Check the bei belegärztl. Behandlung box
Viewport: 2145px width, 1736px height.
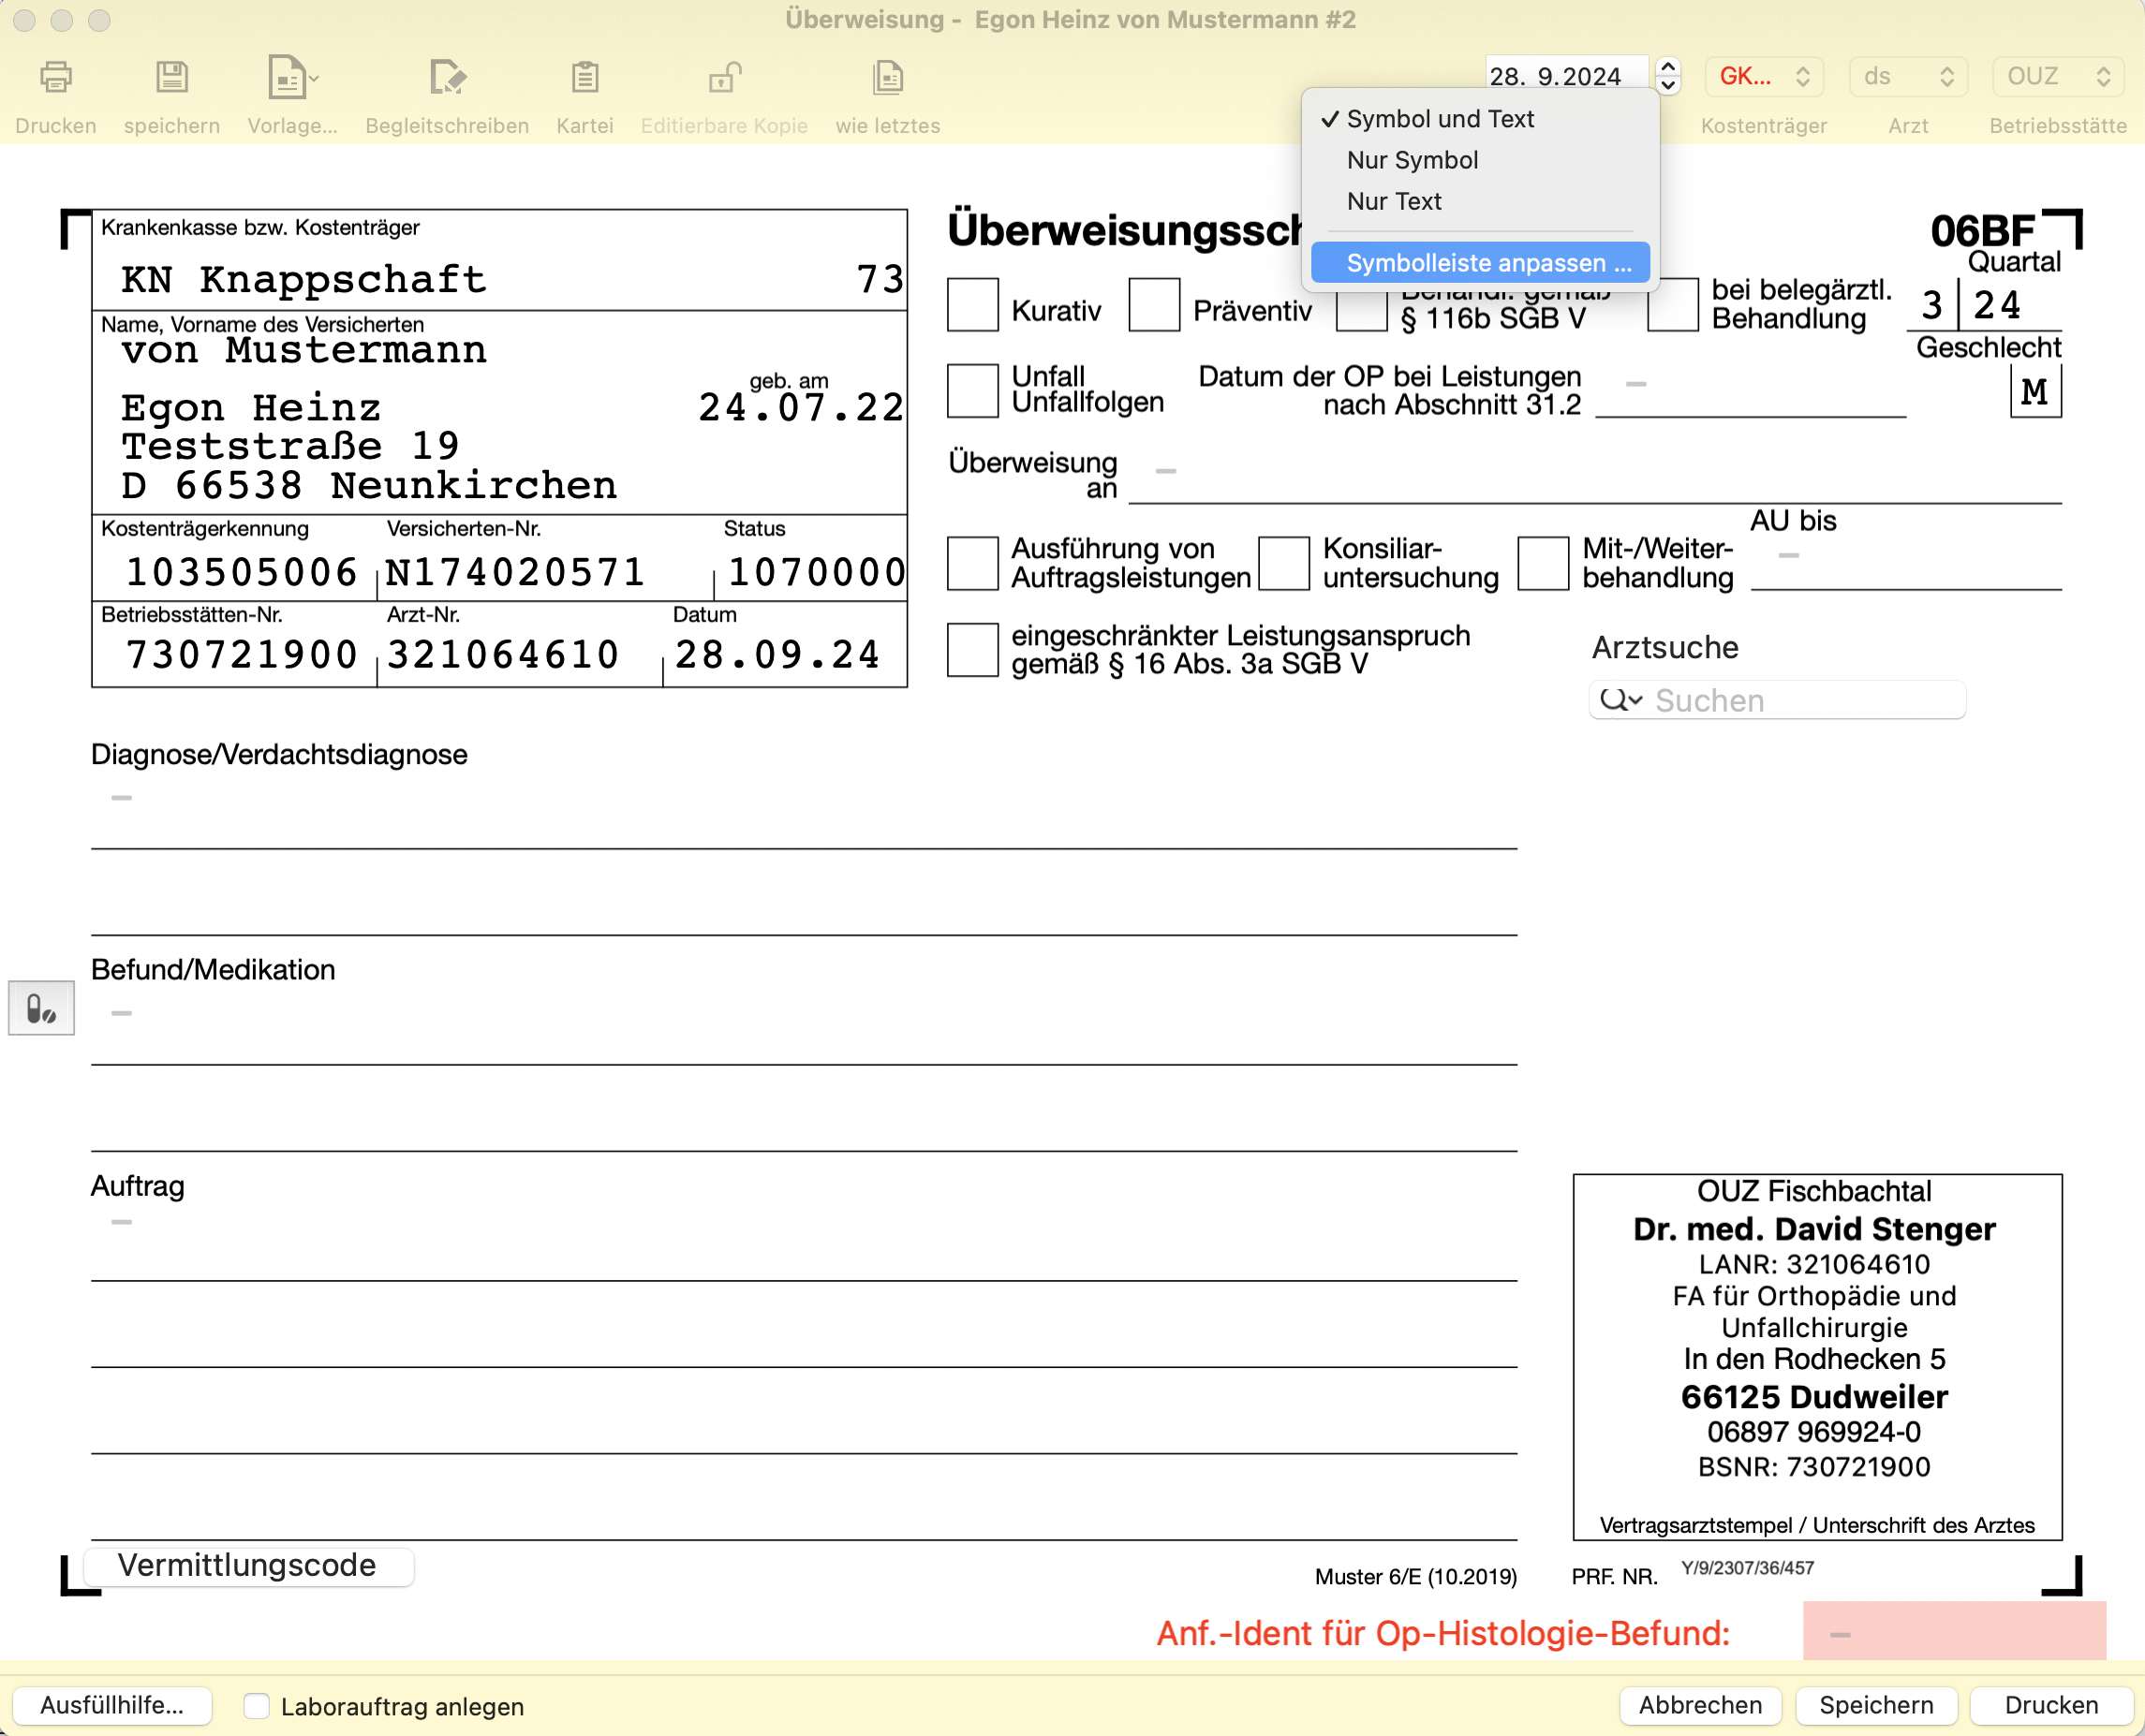[x=1673, y=305]
